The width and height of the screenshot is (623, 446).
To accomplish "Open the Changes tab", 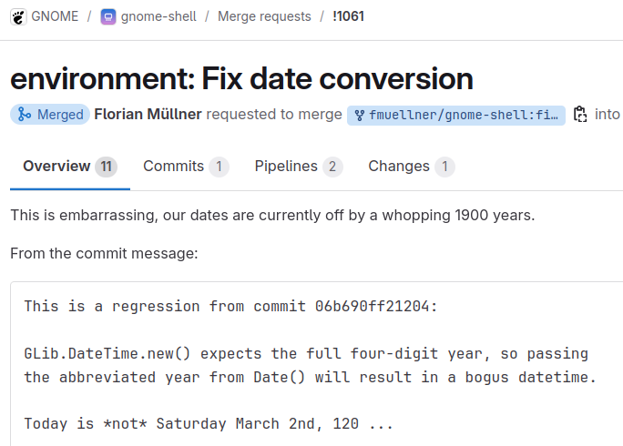I will (412, 167).
